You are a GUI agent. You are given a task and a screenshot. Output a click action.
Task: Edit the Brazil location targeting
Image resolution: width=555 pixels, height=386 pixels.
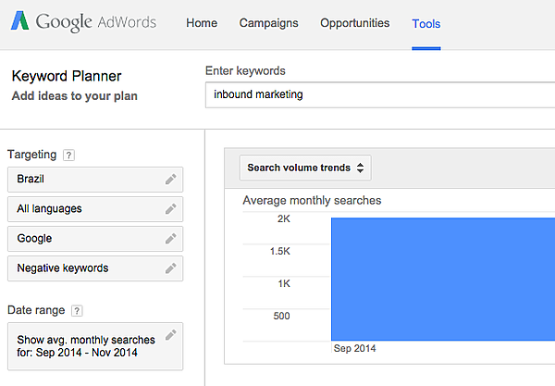point(83,180)
